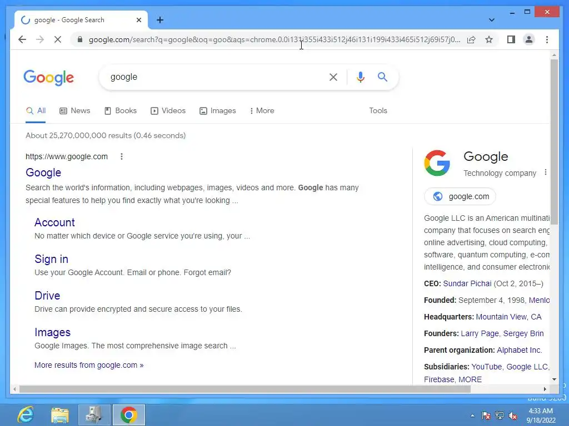Switch to the News tab

pyautogui.click(x=75, y=111)
